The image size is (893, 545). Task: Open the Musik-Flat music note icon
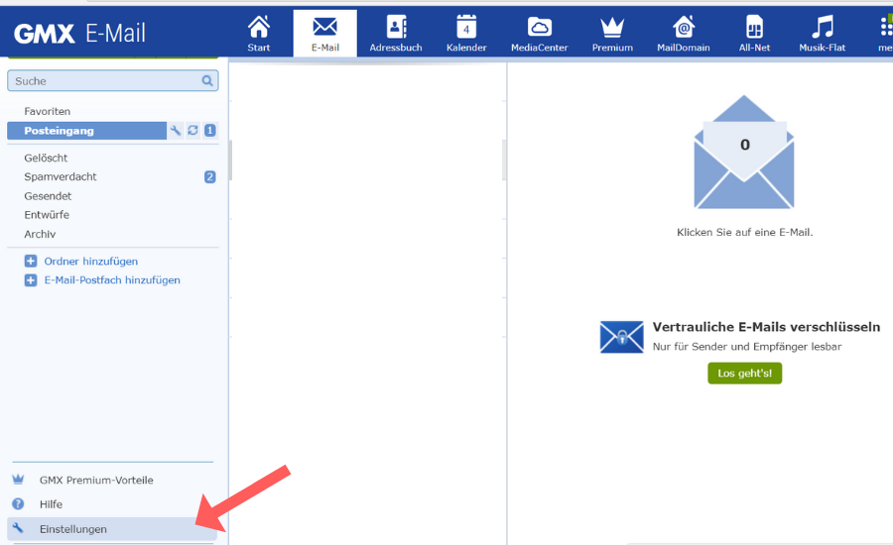click(822, 28)
